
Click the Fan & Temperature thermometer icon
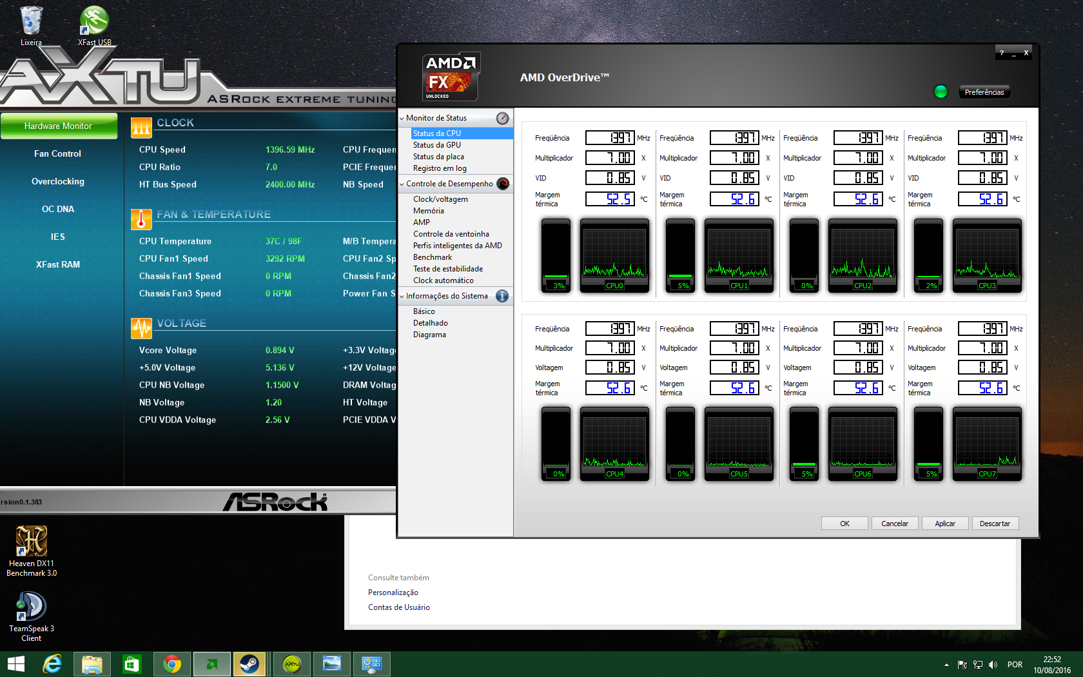pyautogui.click(x=141, y=219)
